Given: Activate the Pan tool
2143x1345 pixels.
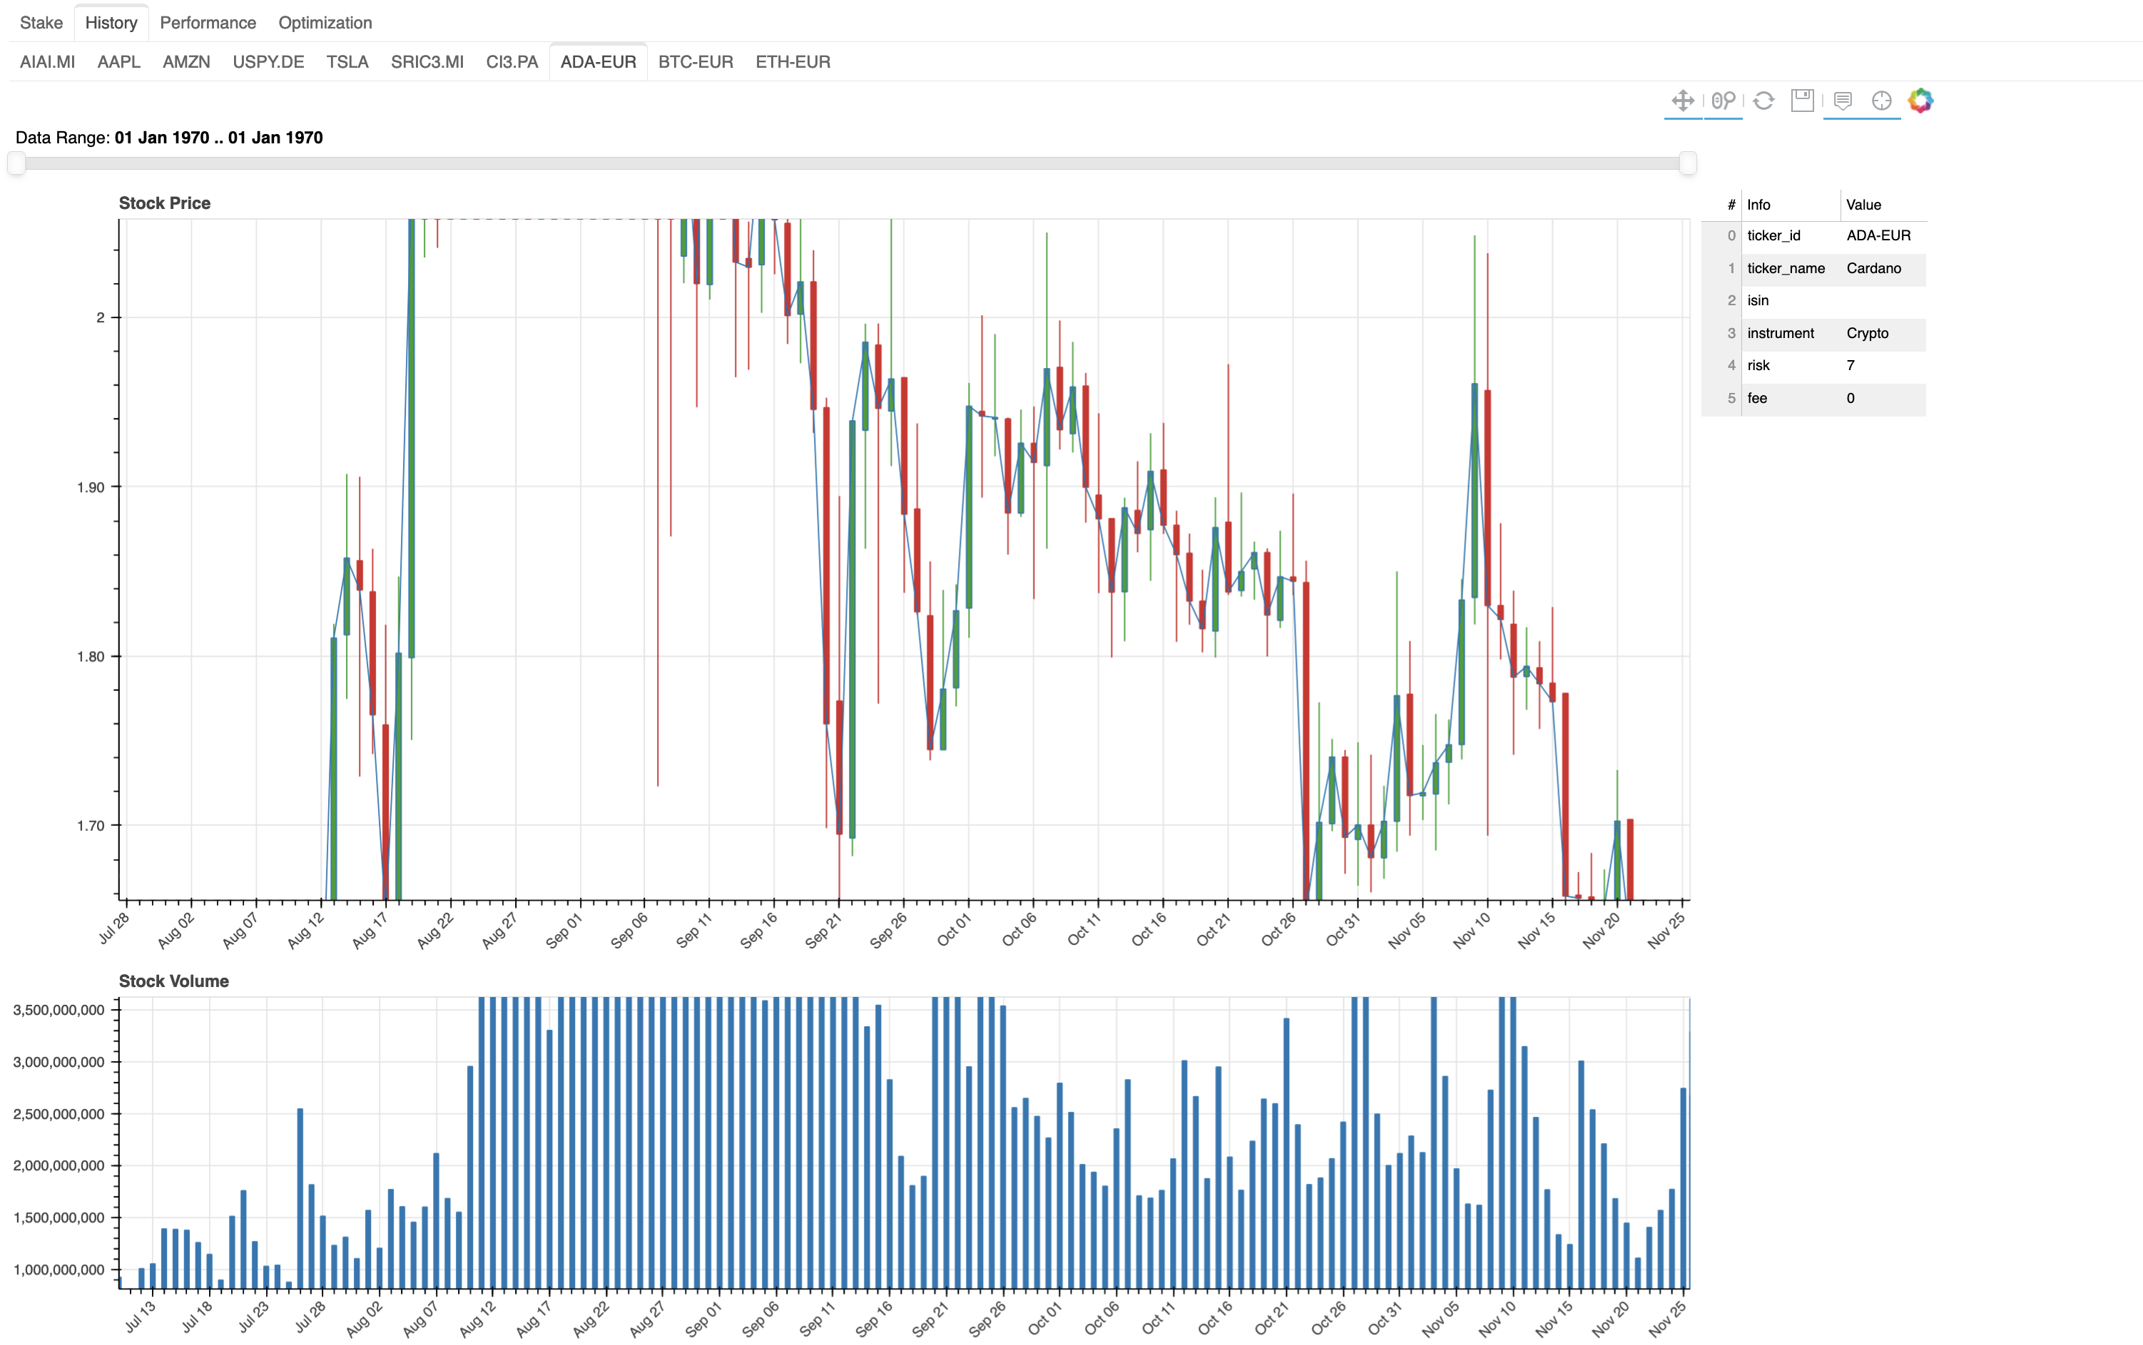Looking at the screenshot, I should [1681, 101].
